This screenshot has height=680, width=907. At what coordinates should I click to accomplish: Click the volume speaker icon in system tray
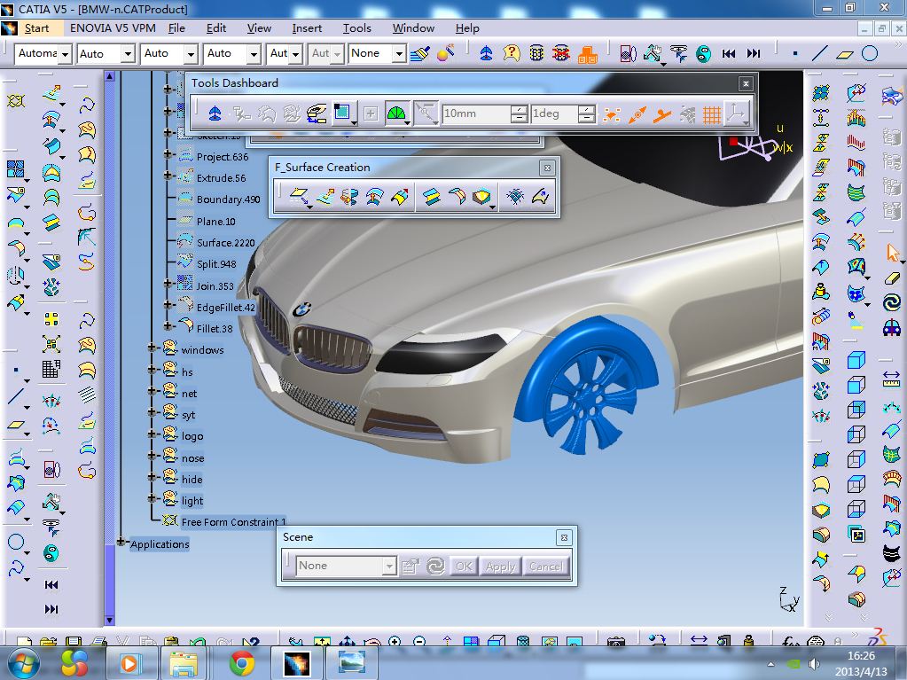[815, 664]
